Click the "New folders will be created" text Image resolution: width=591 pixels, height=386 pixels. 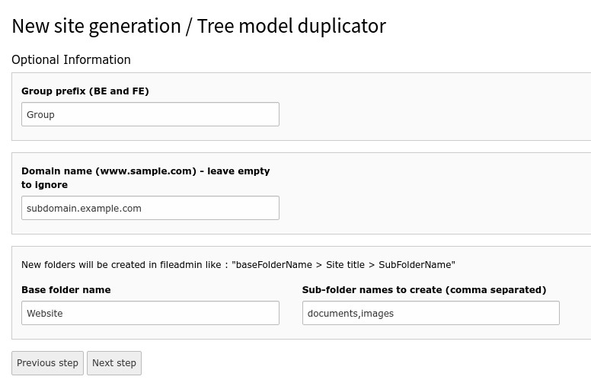pyautogui.click(x=89, y=265)
